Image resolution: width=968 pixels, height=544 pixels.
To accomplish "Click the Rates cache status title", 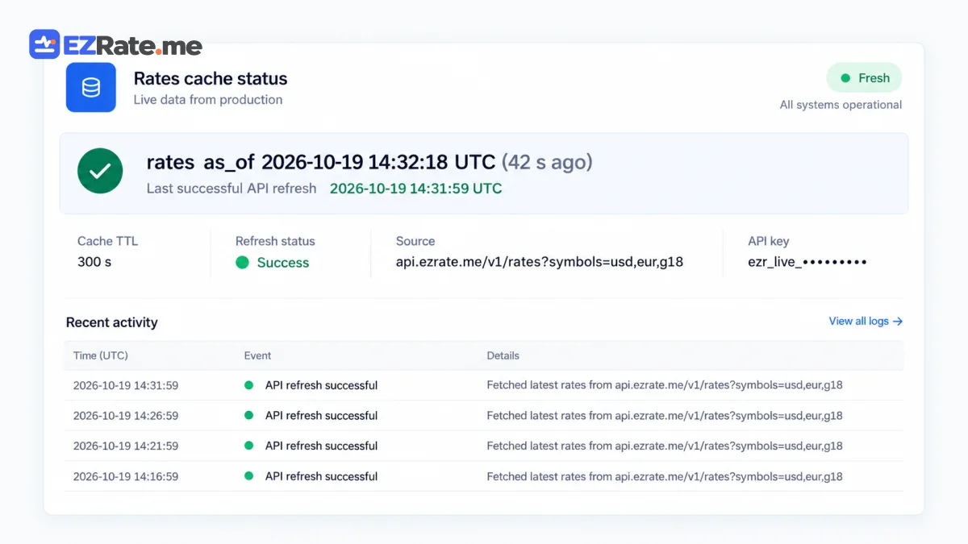I will 211,79.
